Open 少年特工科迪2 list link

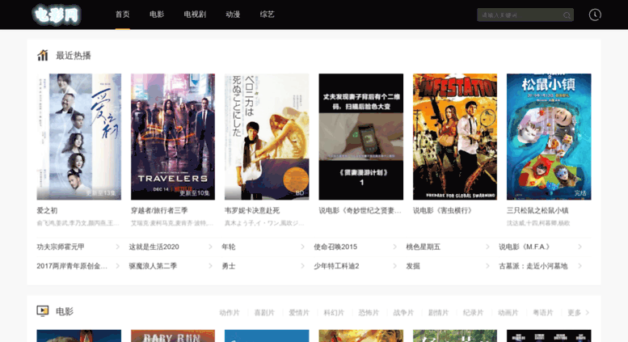click(x=336, y=266)
